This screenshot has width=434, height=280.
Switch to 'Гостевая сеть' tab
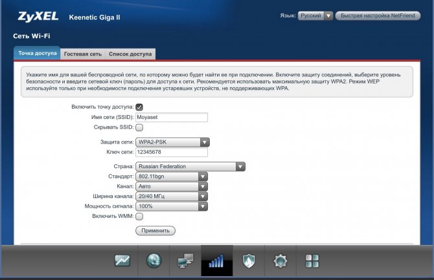[x=83, y=54]
